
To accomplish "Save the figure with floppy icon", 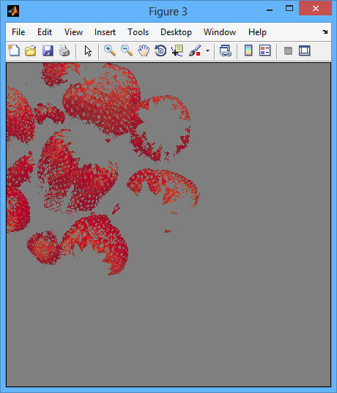I will (48, 50).
